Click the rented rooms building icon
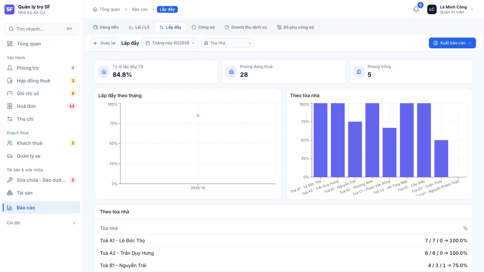 231,72
